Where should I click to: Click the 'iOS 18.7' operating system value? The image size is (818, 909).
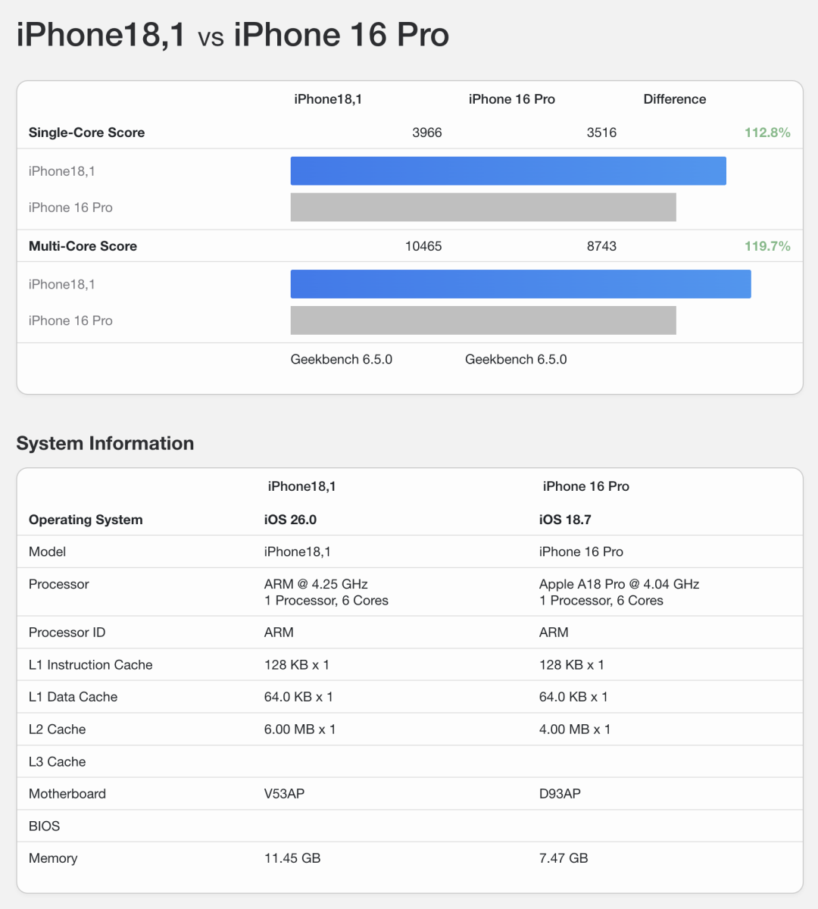click(565, 520)
